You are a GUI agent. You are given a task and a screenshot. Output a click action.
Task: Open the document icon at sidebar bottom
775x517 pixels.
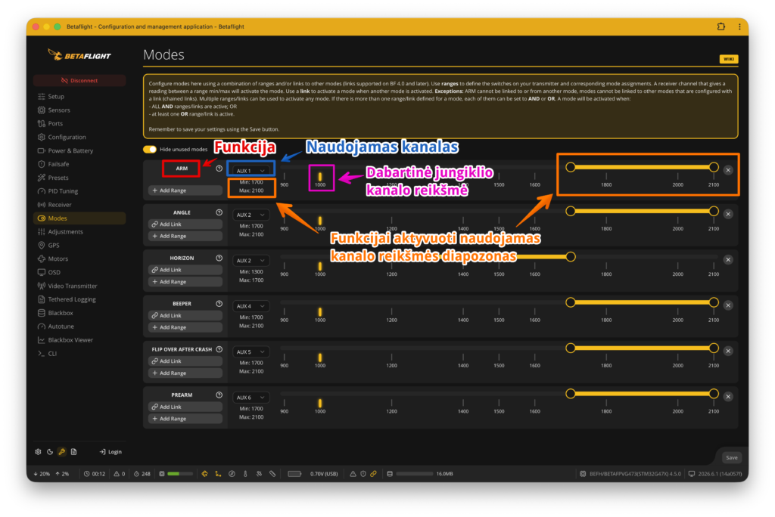point(73,451)
